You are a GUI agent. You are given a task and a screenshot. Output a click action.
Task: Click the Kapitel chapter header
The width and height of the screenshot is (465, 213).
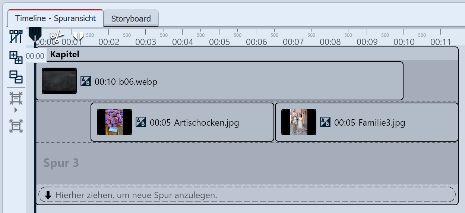click(x=65, y=55)
